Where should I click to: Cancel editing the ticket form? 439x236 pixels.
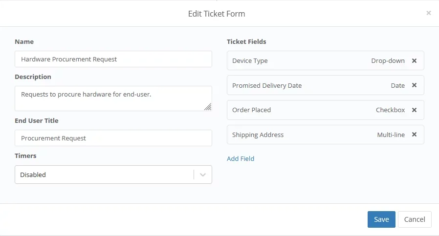pyautogui.click(x=415, y=219)
